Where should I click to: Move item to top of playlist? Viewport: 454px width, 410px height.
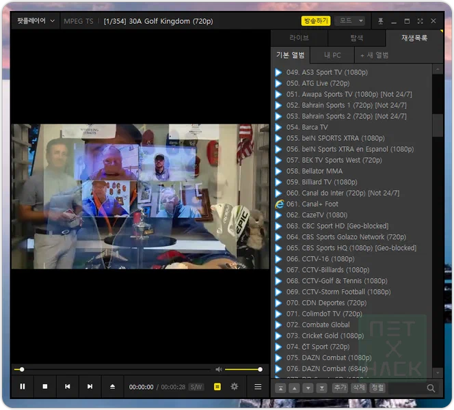[x=280, y=388]
